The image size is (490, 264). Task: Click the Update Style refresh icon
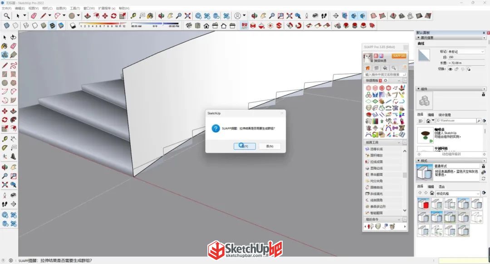click(x=484, y=178)
